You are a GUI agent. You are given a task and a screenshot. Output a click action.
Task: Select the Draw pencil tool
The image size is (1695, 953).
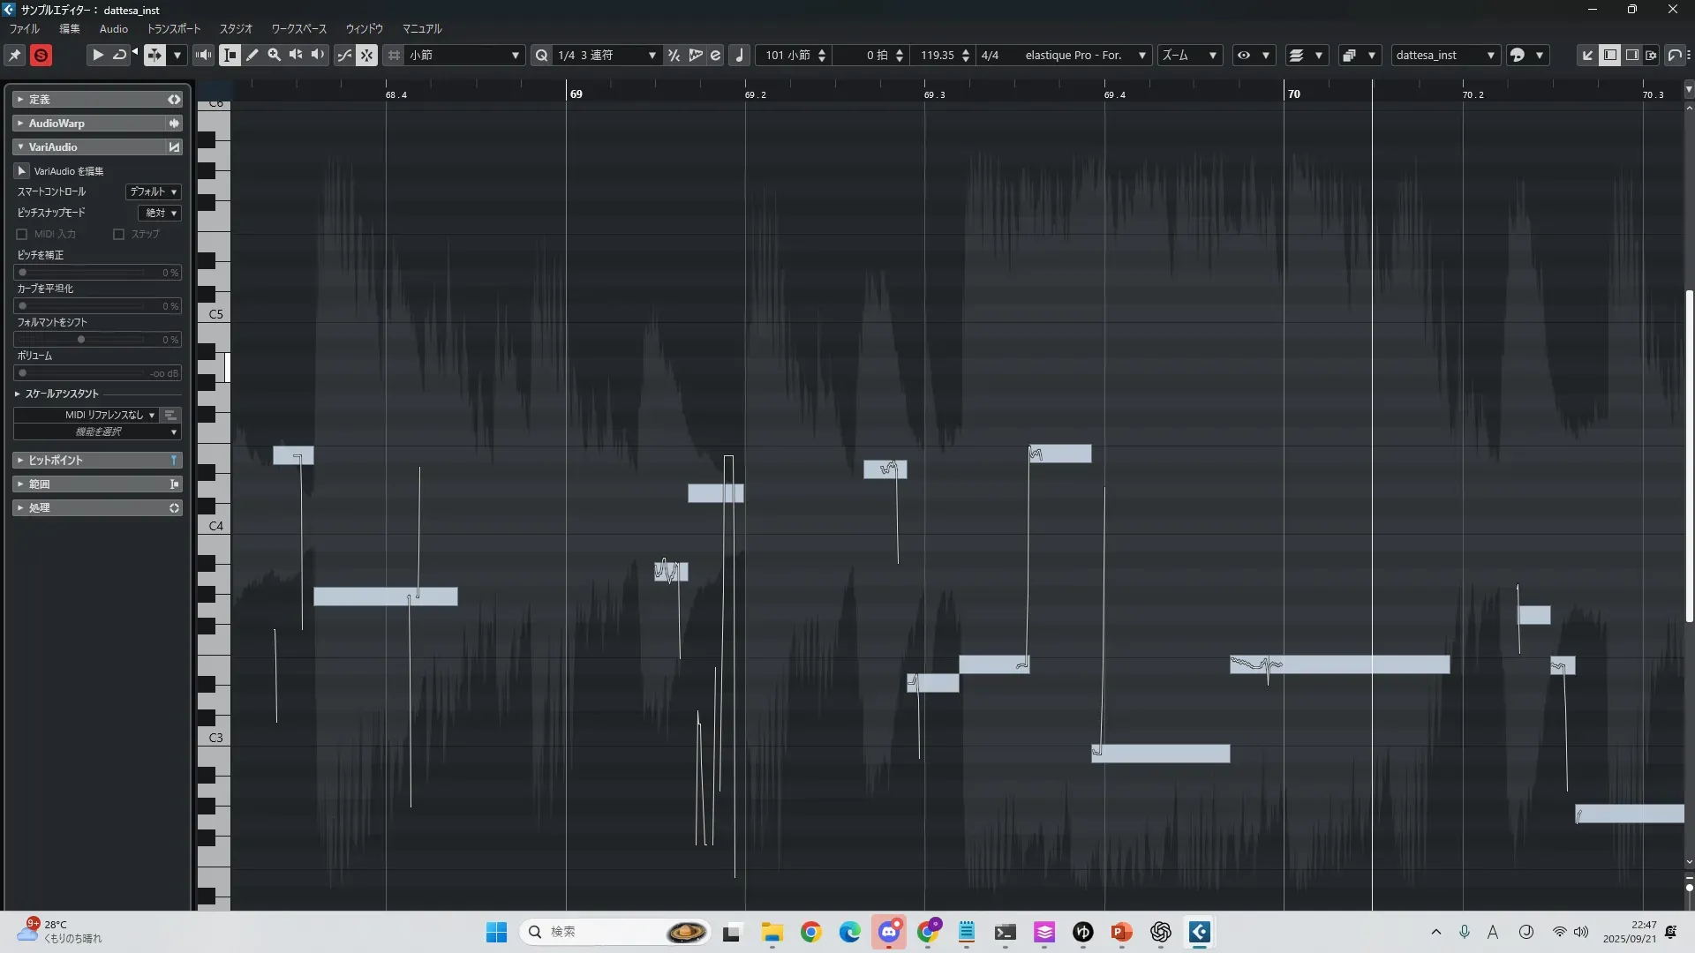point(252,55)
